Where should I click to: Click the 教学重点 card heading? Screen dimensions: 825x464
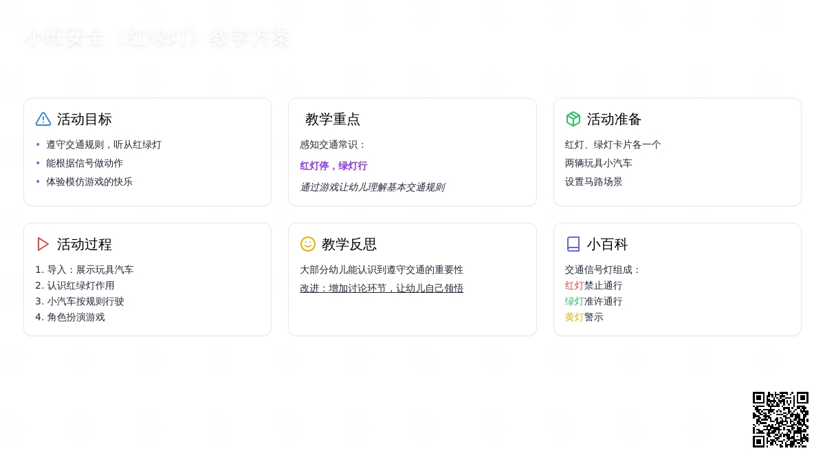point(333,119)
